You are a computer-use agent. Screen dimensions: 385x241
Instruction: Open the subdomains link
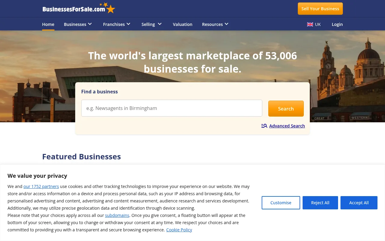point(117,215)
